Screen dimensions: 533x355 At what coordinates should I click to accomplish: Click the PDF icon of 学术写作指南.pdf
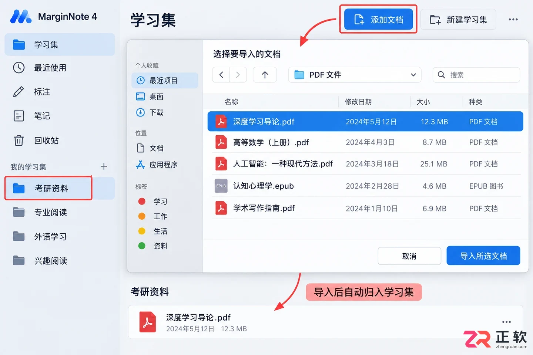[221, 208]
